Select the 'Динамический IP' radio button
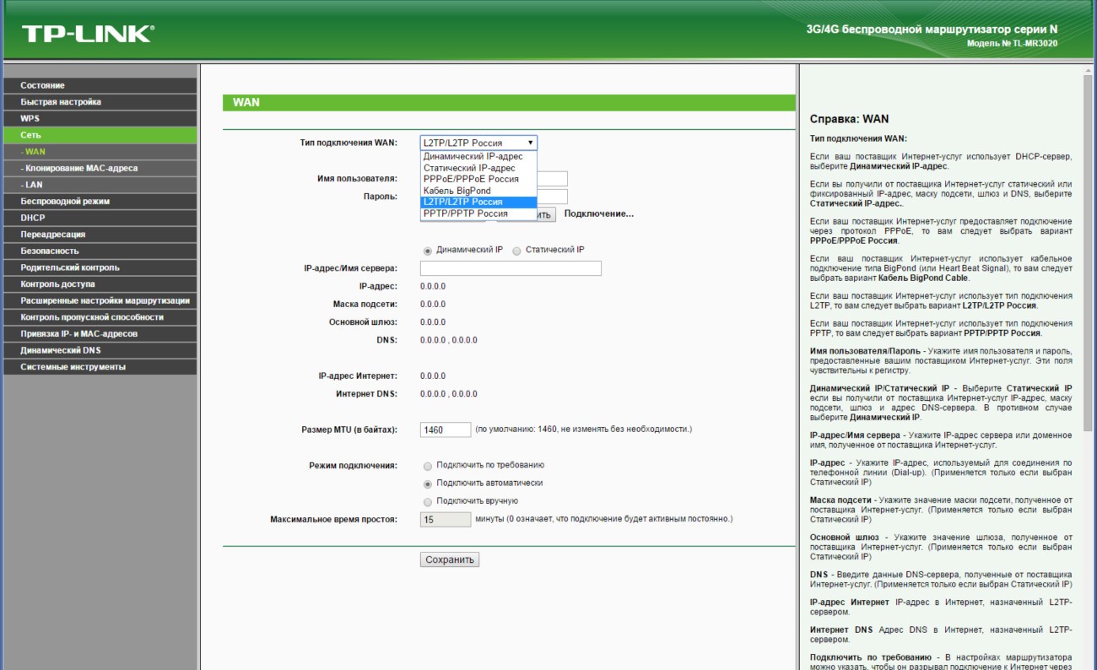The image size is (1097, 670). click(x=428, y=251)
